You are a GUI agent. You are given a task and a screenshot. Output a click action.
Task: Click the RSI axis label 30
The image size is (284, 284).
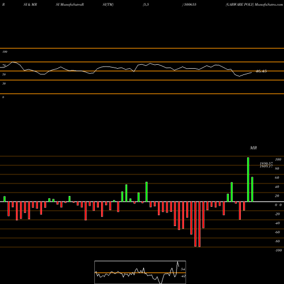(4, 83)
